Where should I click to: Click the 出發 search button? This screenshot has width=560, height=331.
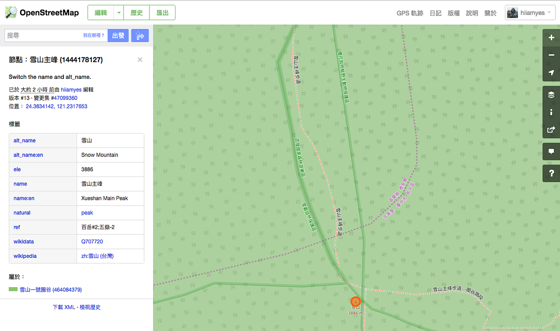point(118,35)
